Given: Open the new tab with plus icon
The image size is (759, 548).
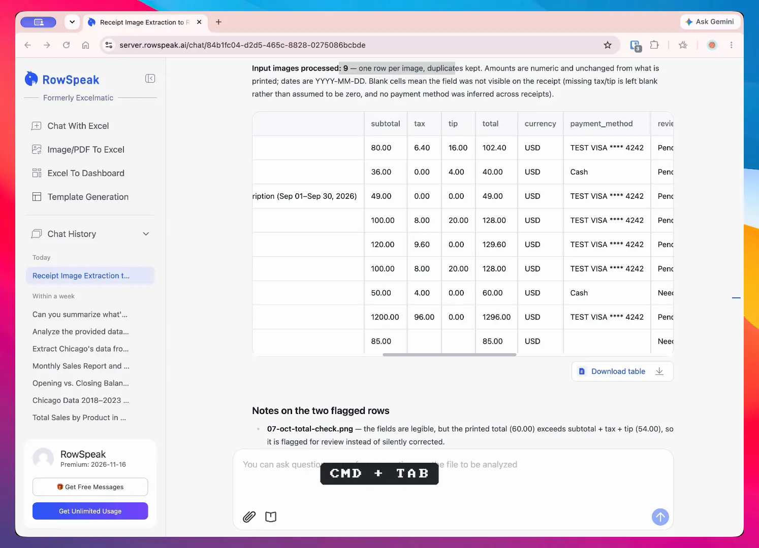Looking at the screenshot, I should (x=218, y=22).
